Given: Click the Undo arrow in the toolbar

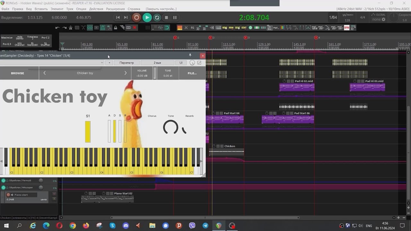Looking at the screenshot, I should pyautogui.click(x=57, y=28).
